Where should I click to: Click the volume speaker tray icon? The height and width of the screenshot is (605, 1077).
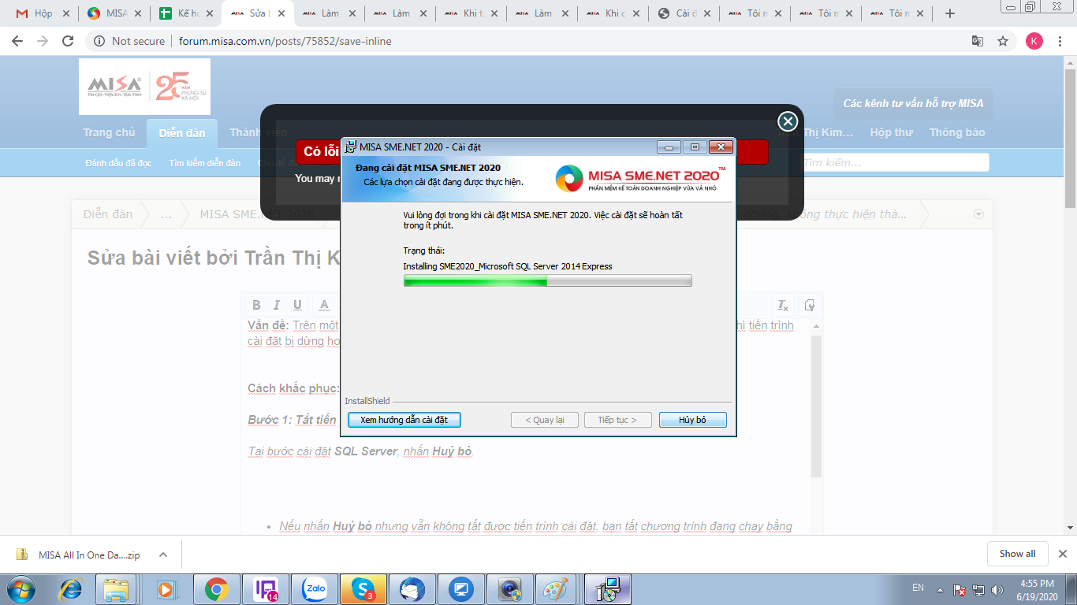[999, 589]
